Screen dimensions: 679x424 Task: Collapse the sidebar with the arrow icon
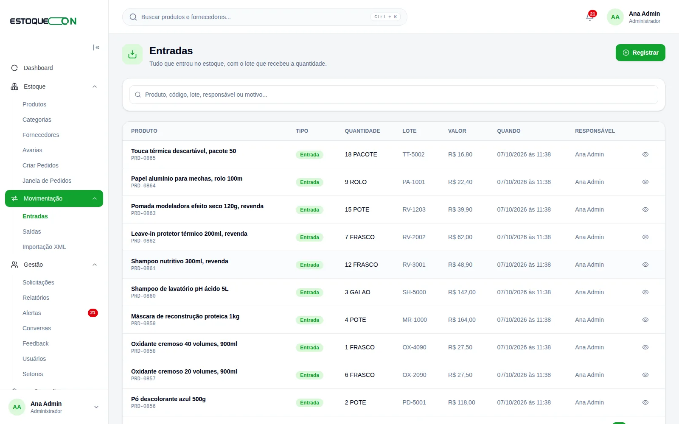pyautogui.click(x=96, y=47)
